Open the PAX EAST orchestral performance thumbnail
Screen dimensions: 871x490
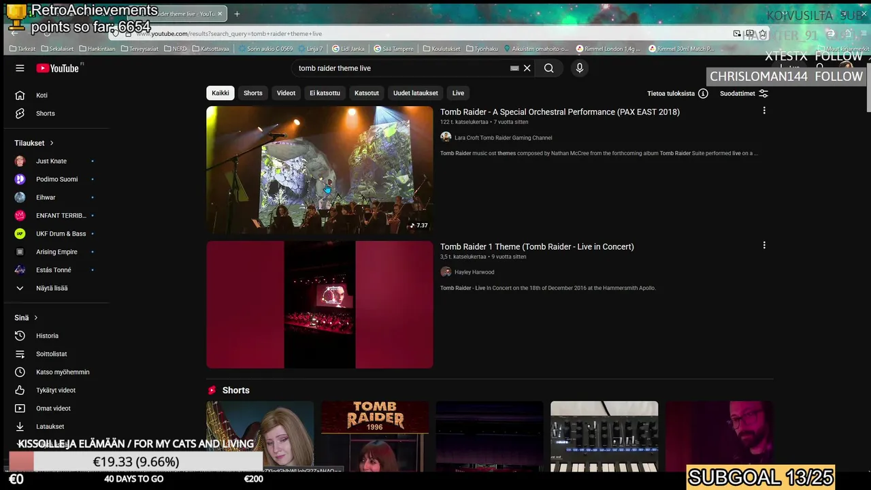click(x=320, y=170)
